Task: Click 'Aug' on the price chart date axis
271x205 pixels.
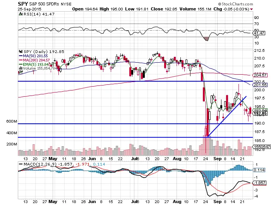Action: pos(177,159)
